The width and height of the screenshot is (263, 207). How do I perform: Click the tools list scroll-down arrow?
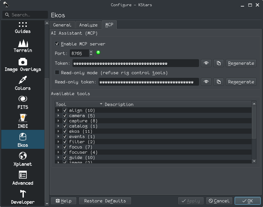coord(254,161)
